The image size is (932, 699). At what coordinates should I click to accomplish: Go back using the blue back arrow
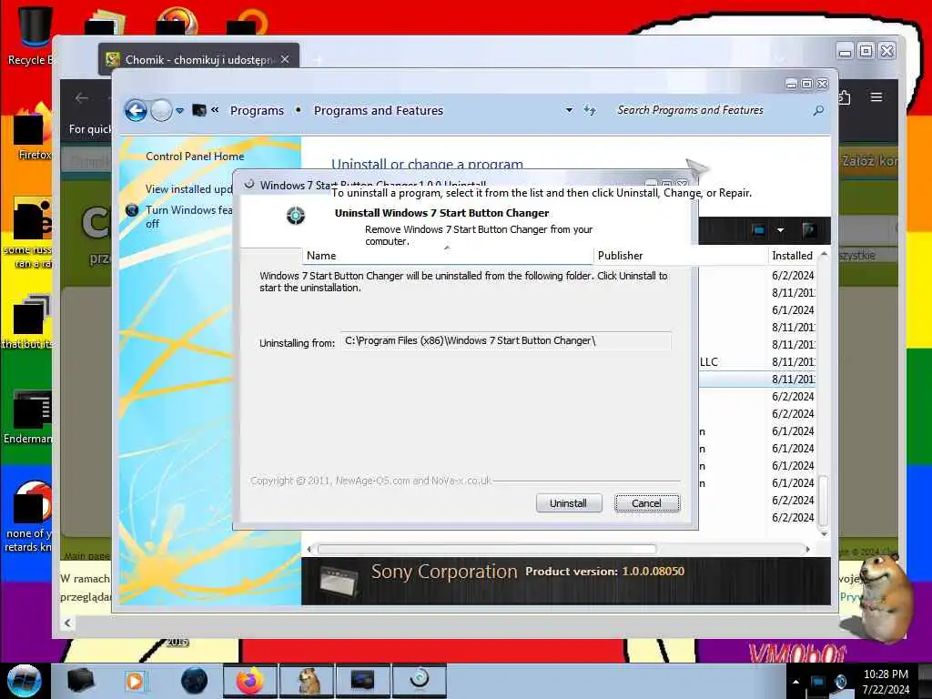coord(136,110)
